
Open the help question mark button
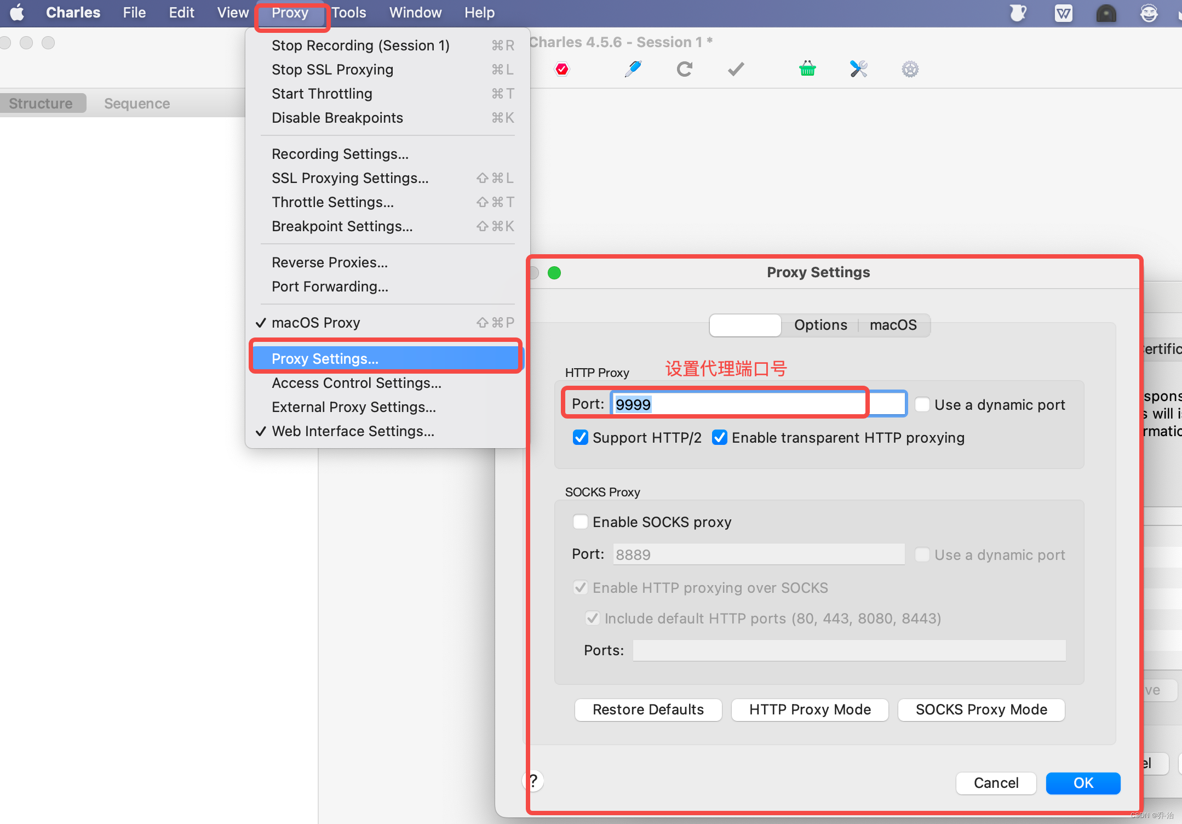[x=534, y=781]
